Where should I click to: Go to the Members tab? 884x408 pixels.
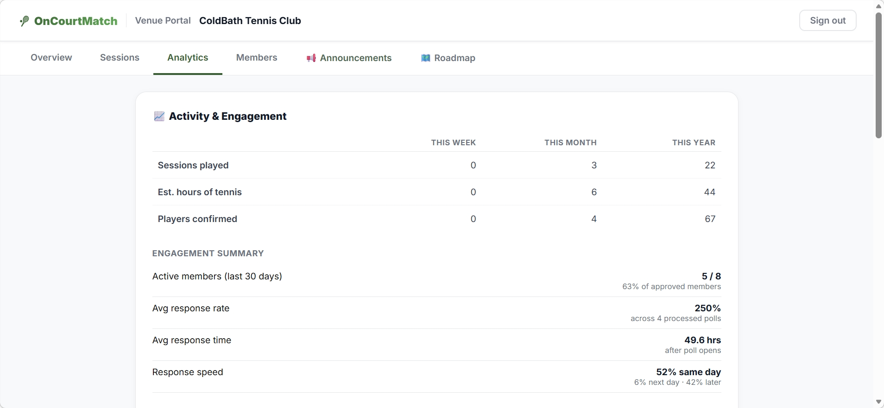[257, 57]
